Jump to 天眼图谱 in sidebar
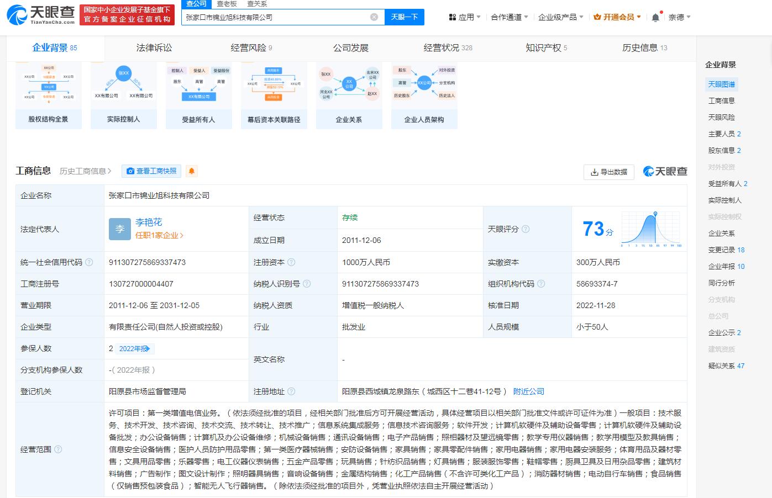Image resolution: width=772 pixels, height=498 pixels. (x=722, y=84)
